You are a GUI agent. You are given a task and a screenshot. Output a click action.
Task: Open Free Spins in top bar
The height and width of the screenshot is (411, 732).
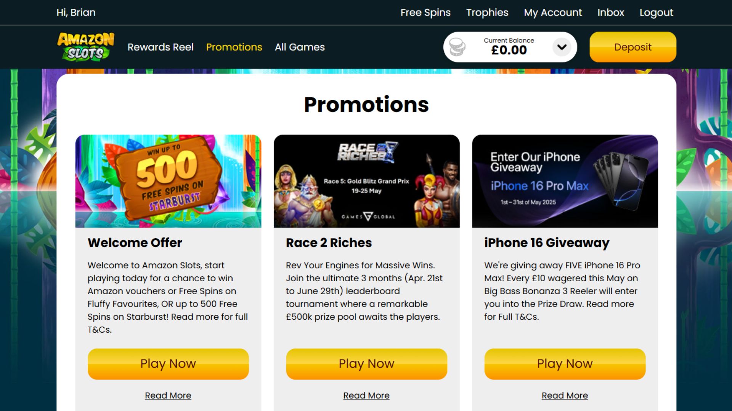(425, 13)
